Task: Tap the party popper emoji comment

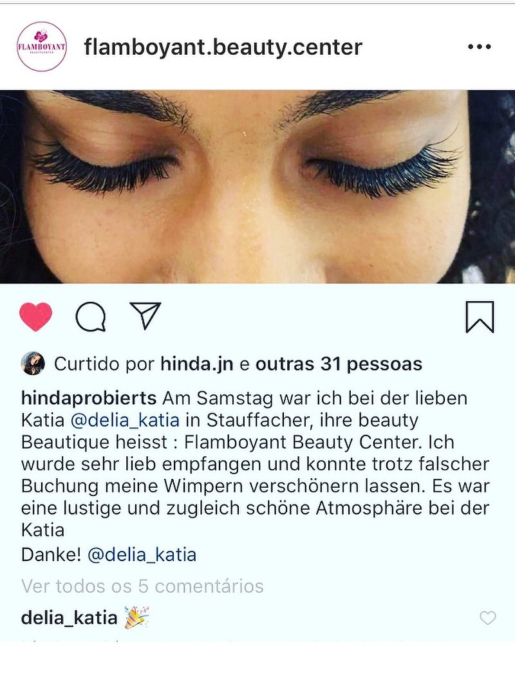Action: coord(136,617)
